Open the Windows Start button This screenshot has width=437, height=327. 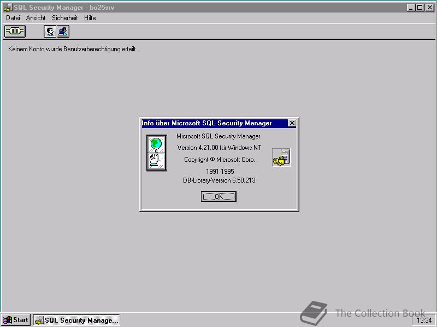coord(16,320)
